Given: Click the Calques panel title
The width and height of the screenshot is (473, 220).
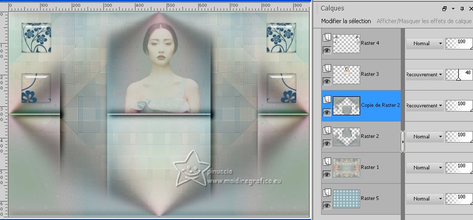Looking at the screenshot, I should tap(332, 8).
